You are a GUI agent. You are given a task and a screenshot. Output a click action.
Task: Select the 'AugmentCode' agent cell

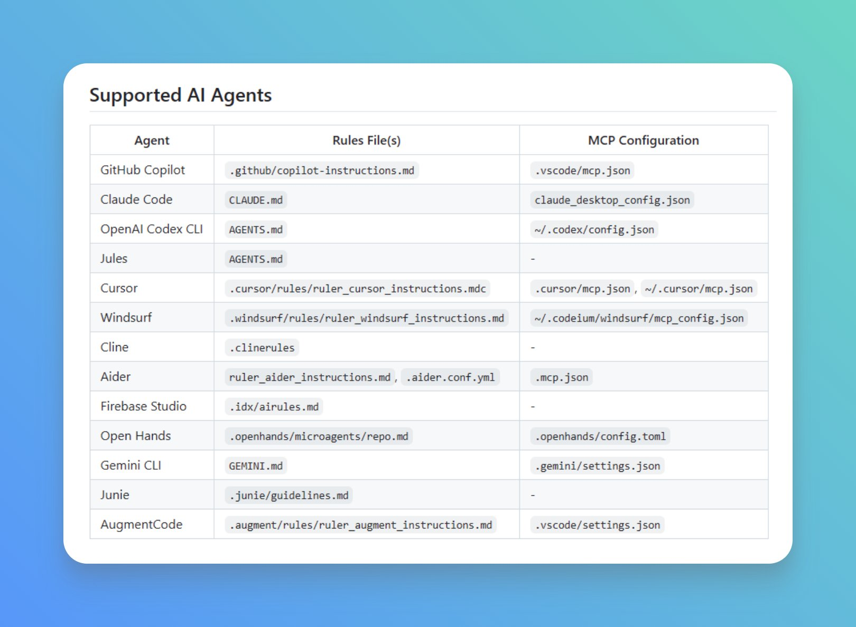point(152,525)
